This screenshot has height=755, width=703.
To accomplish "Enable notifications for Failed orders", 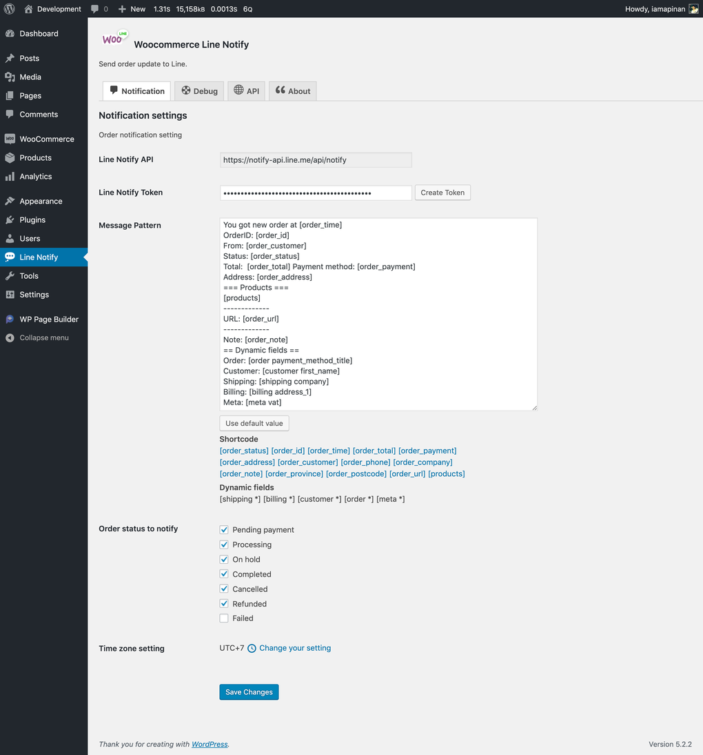I will (x=223, y=618).
